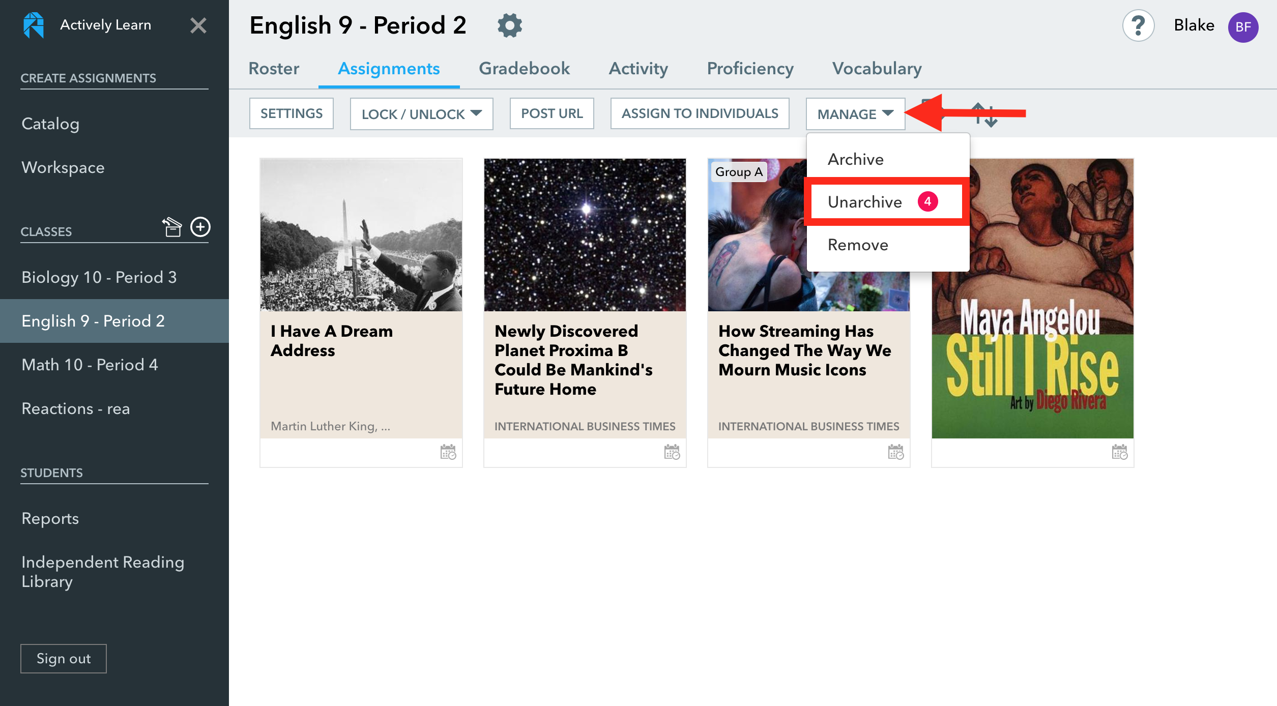The height and width of the screenshot is (706, 1277).
Task: Open Catalog in sidebar
Action: tap(50, 124)
